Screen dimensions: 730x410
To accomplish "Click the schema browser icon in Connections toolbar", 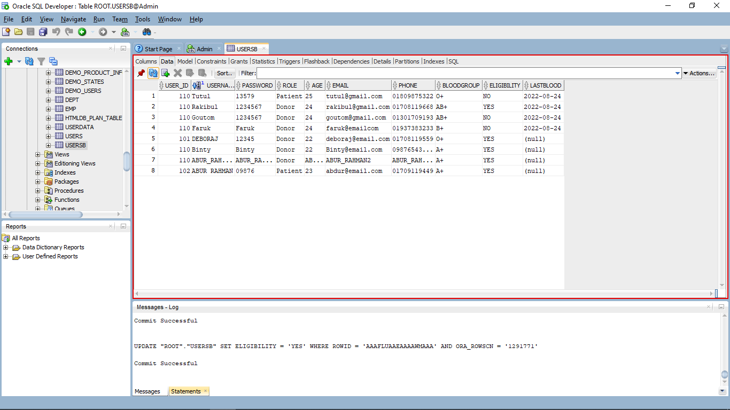I will click(53, 61).
